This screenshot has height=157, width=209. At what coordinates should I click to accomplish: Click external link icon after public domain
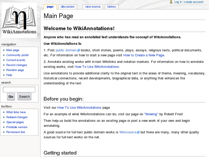pos(79,50)
